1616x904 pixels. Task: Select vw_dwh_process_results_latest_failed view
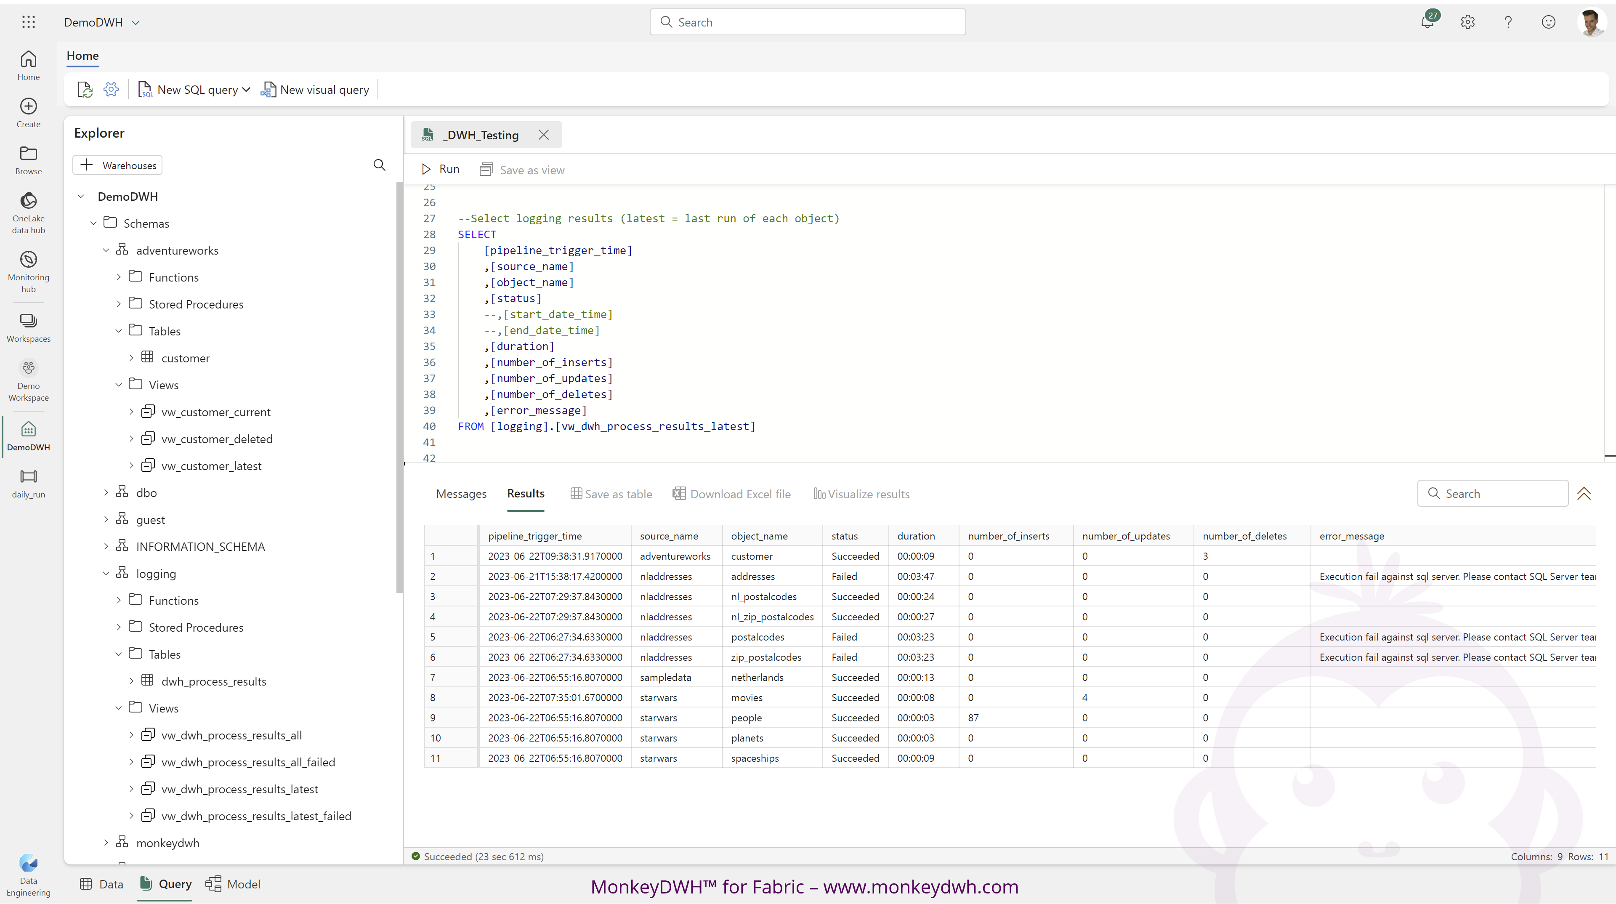tap(257, 816)
